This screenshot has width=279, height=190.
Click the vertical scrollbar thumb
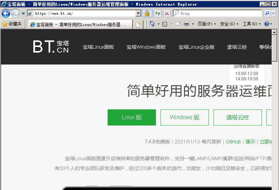pos(274,48)
